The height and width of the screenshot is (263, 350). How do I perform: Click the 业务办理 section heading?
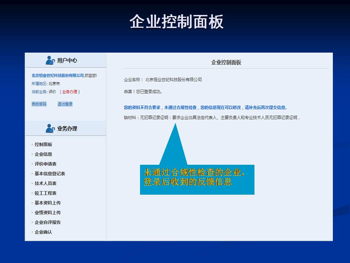pyautogui.click(x=67, y=129)
